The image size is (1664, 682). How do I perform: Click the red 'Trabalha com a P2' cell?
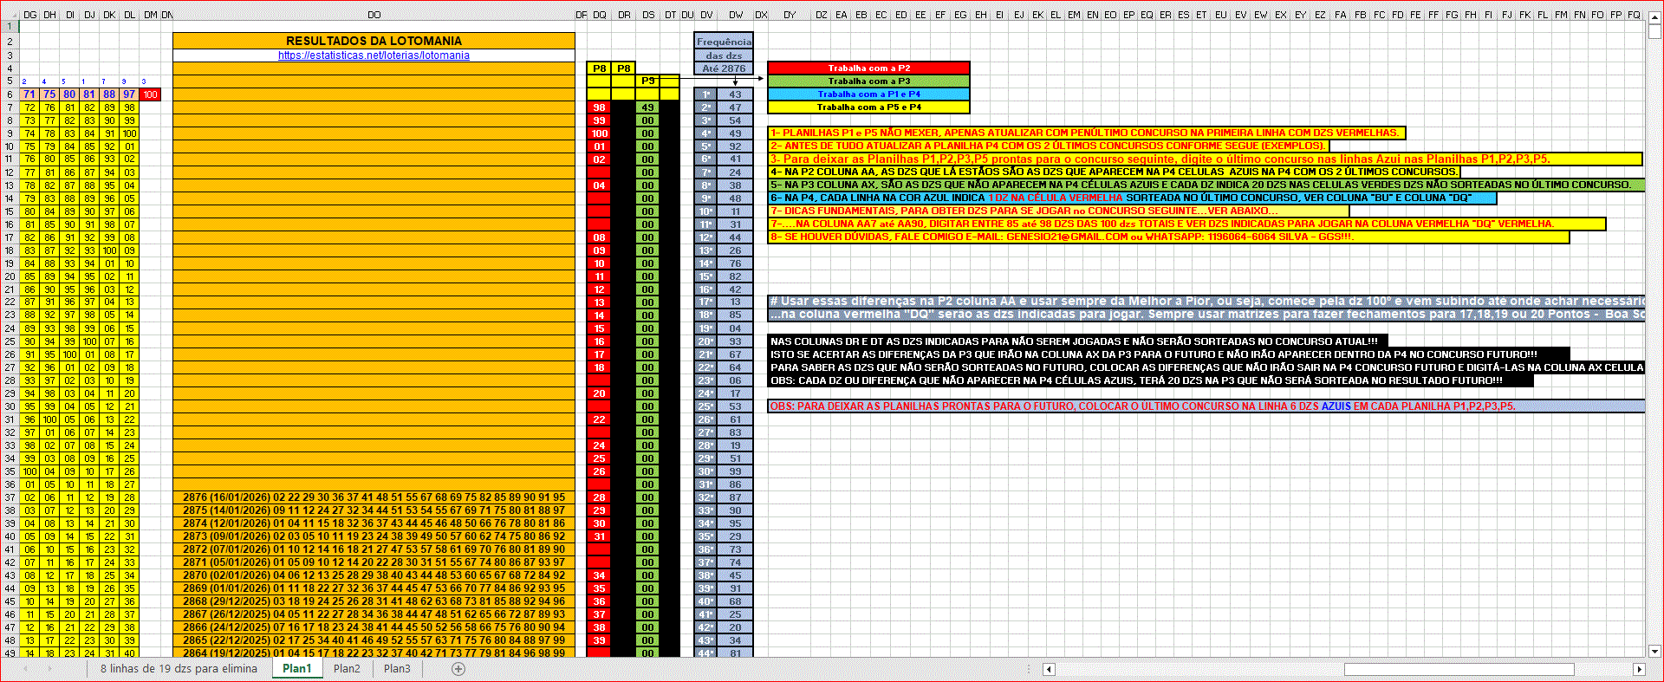coord(868,68)
